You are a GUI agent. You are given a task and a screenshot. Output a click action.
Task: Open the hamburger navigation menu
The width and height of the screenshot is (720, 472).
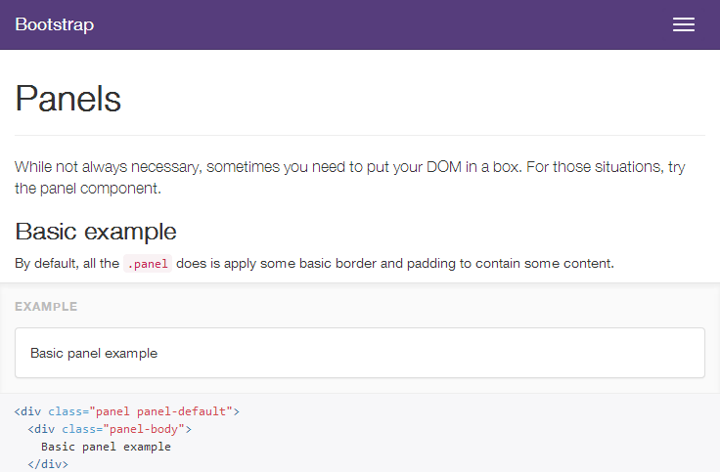click(683, 25)
